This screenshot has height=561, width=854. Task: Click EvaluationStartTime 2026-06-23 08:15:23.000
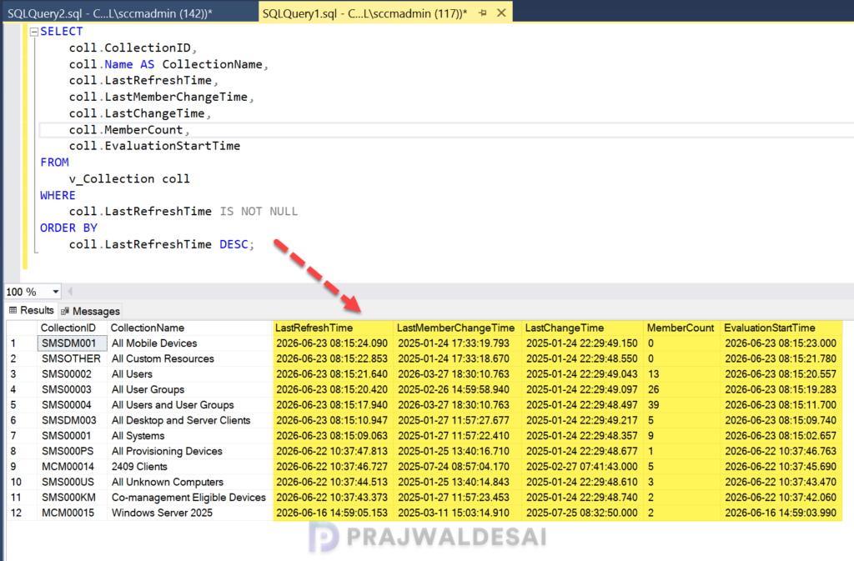pyautogui.click(x=781, y=343)
